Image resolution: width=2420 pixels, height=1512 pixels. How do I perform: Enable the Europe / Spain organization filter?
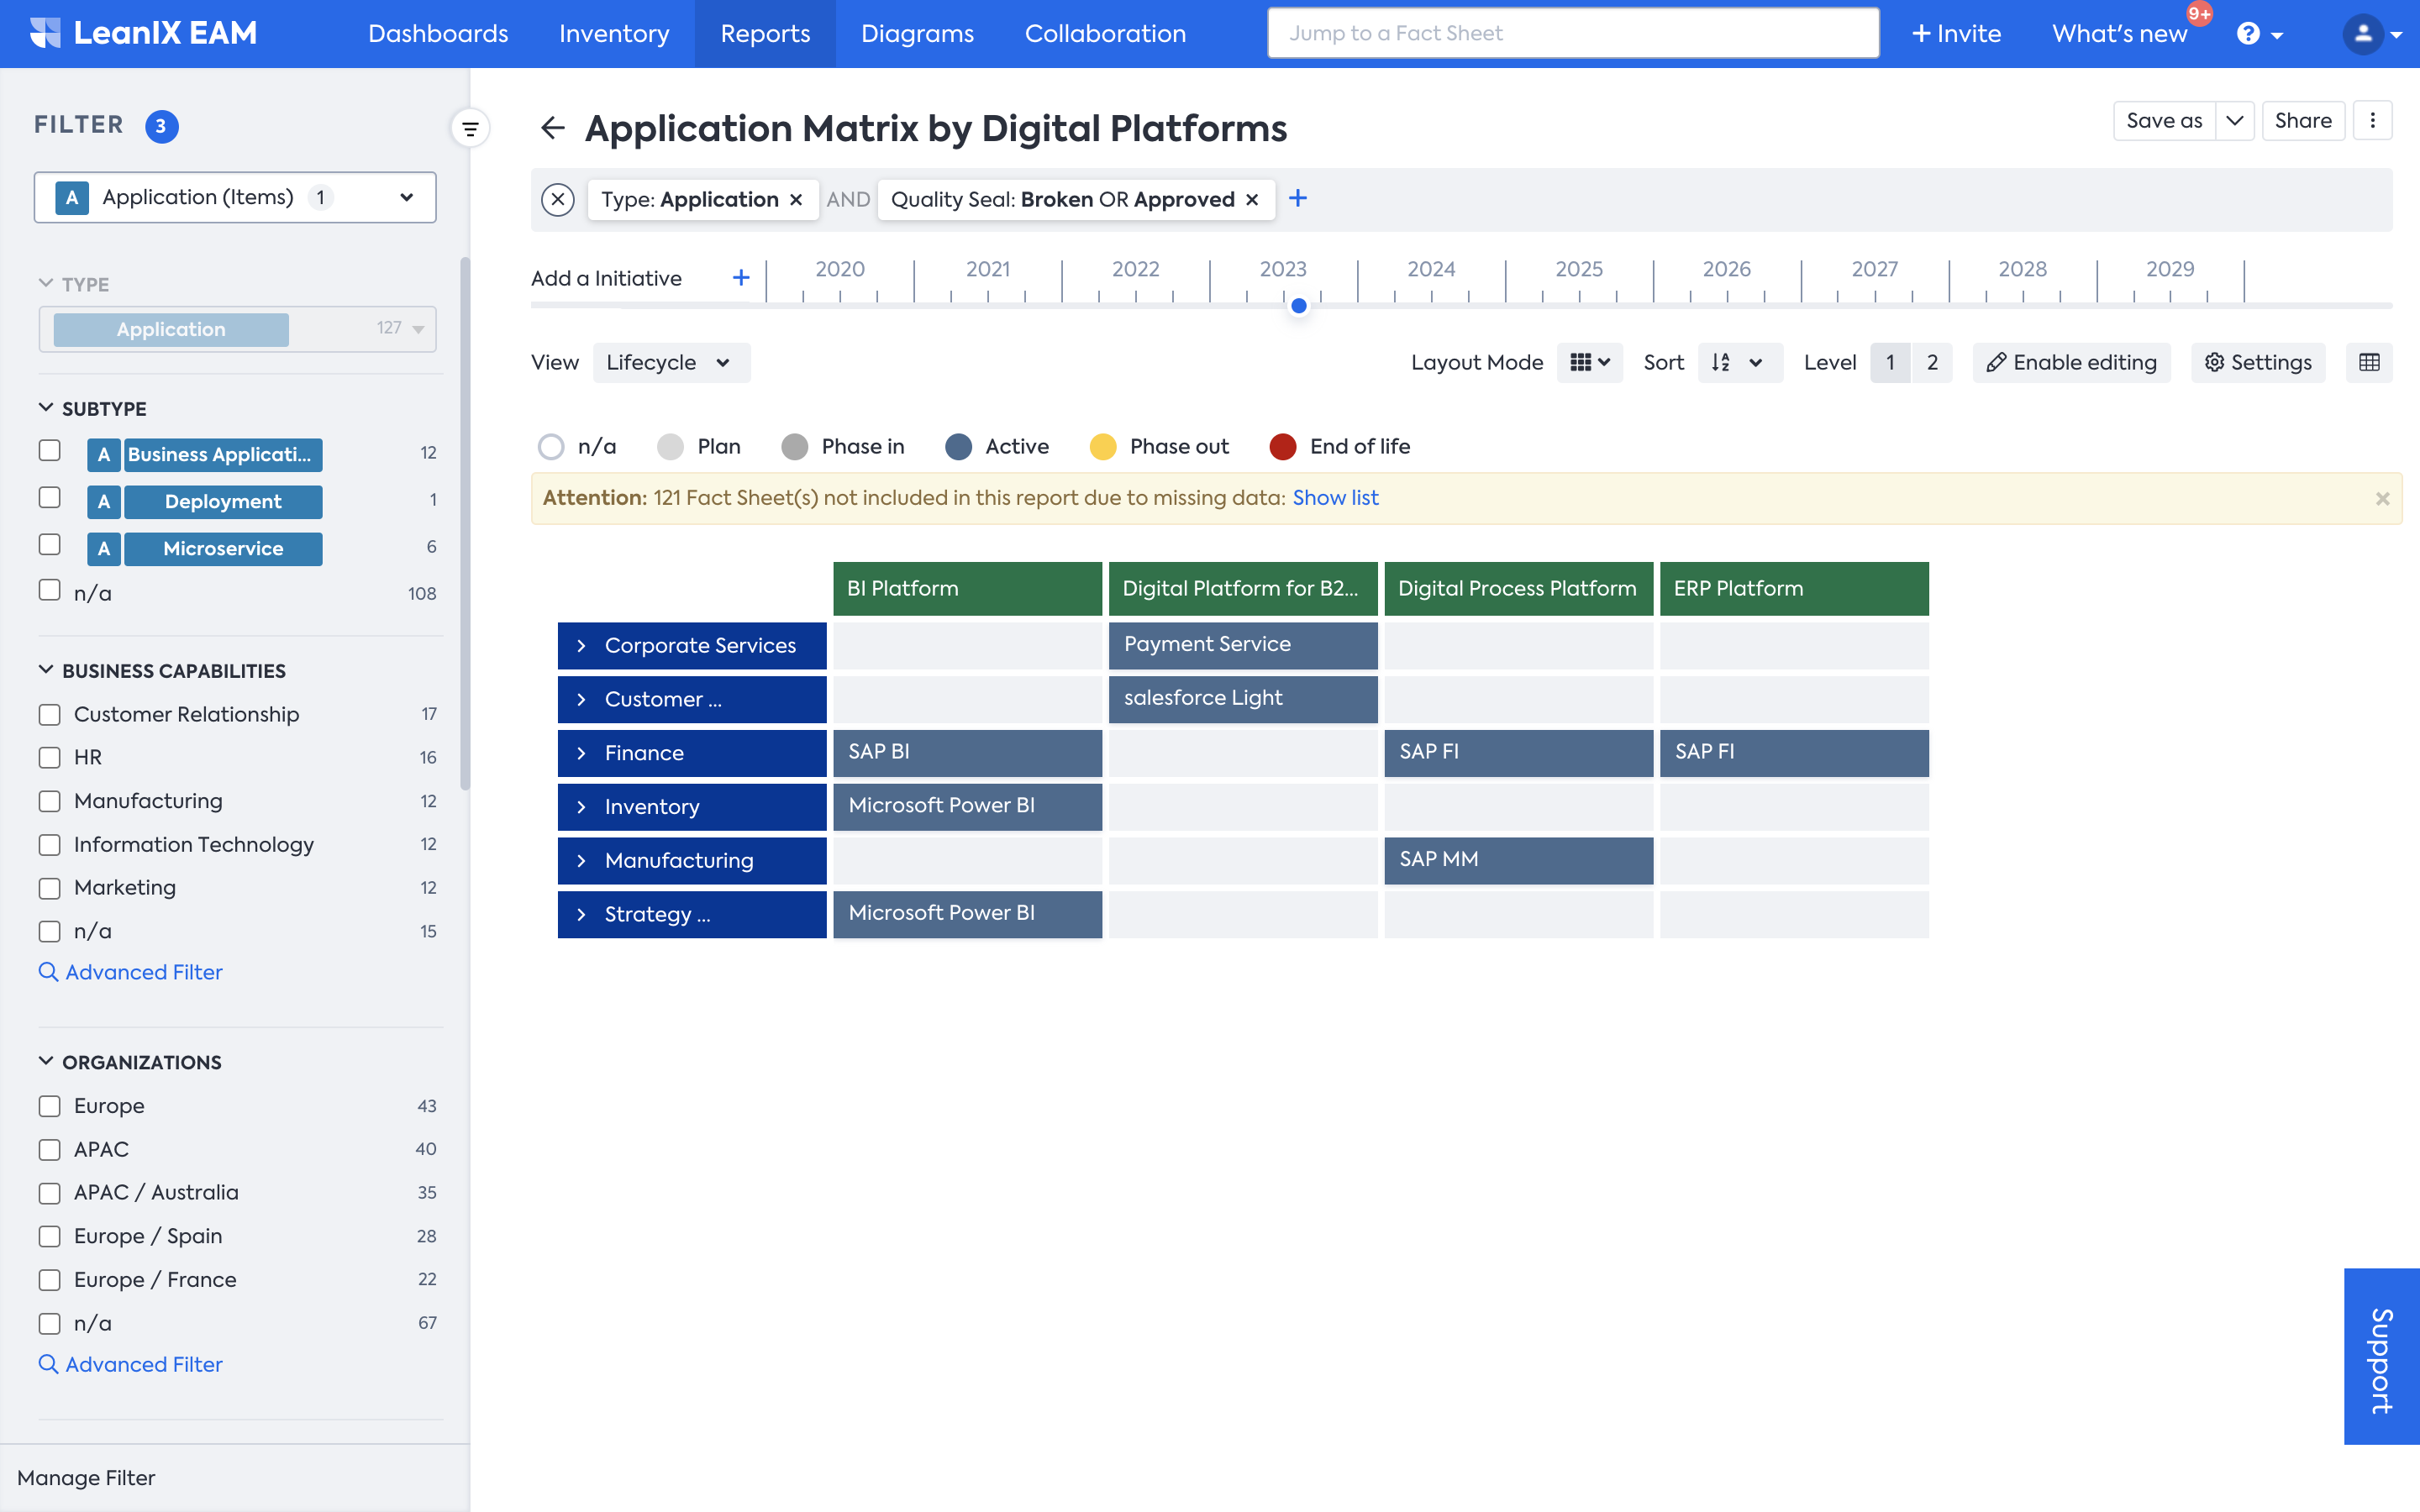point(50,1236)
